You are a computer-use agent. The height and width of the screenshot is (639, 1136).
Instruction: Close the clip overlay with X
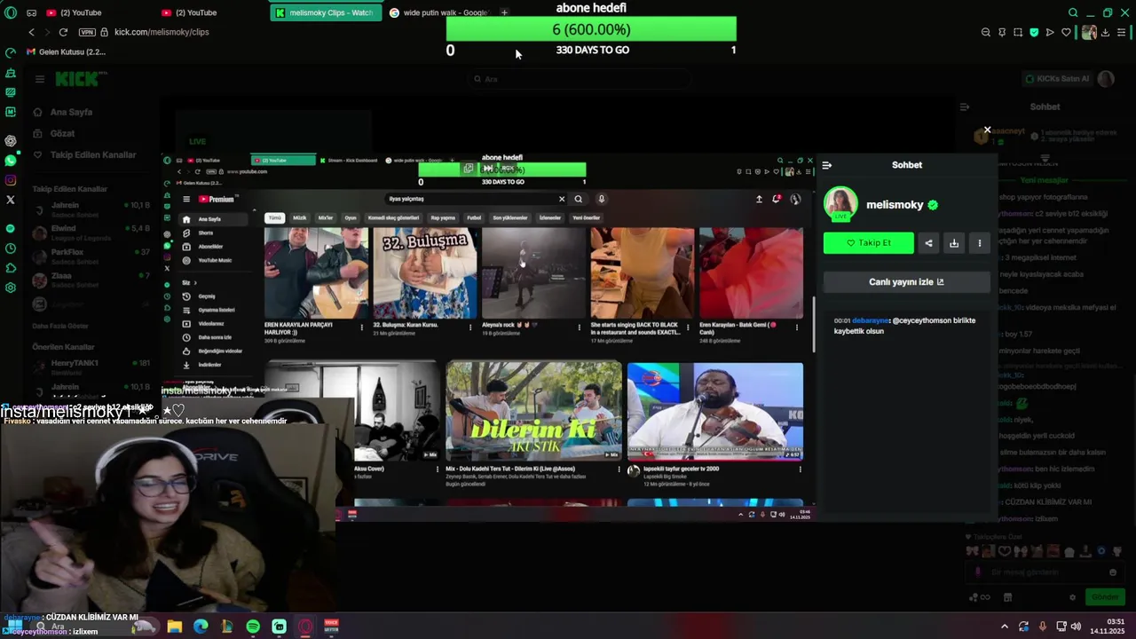[987, 130]
